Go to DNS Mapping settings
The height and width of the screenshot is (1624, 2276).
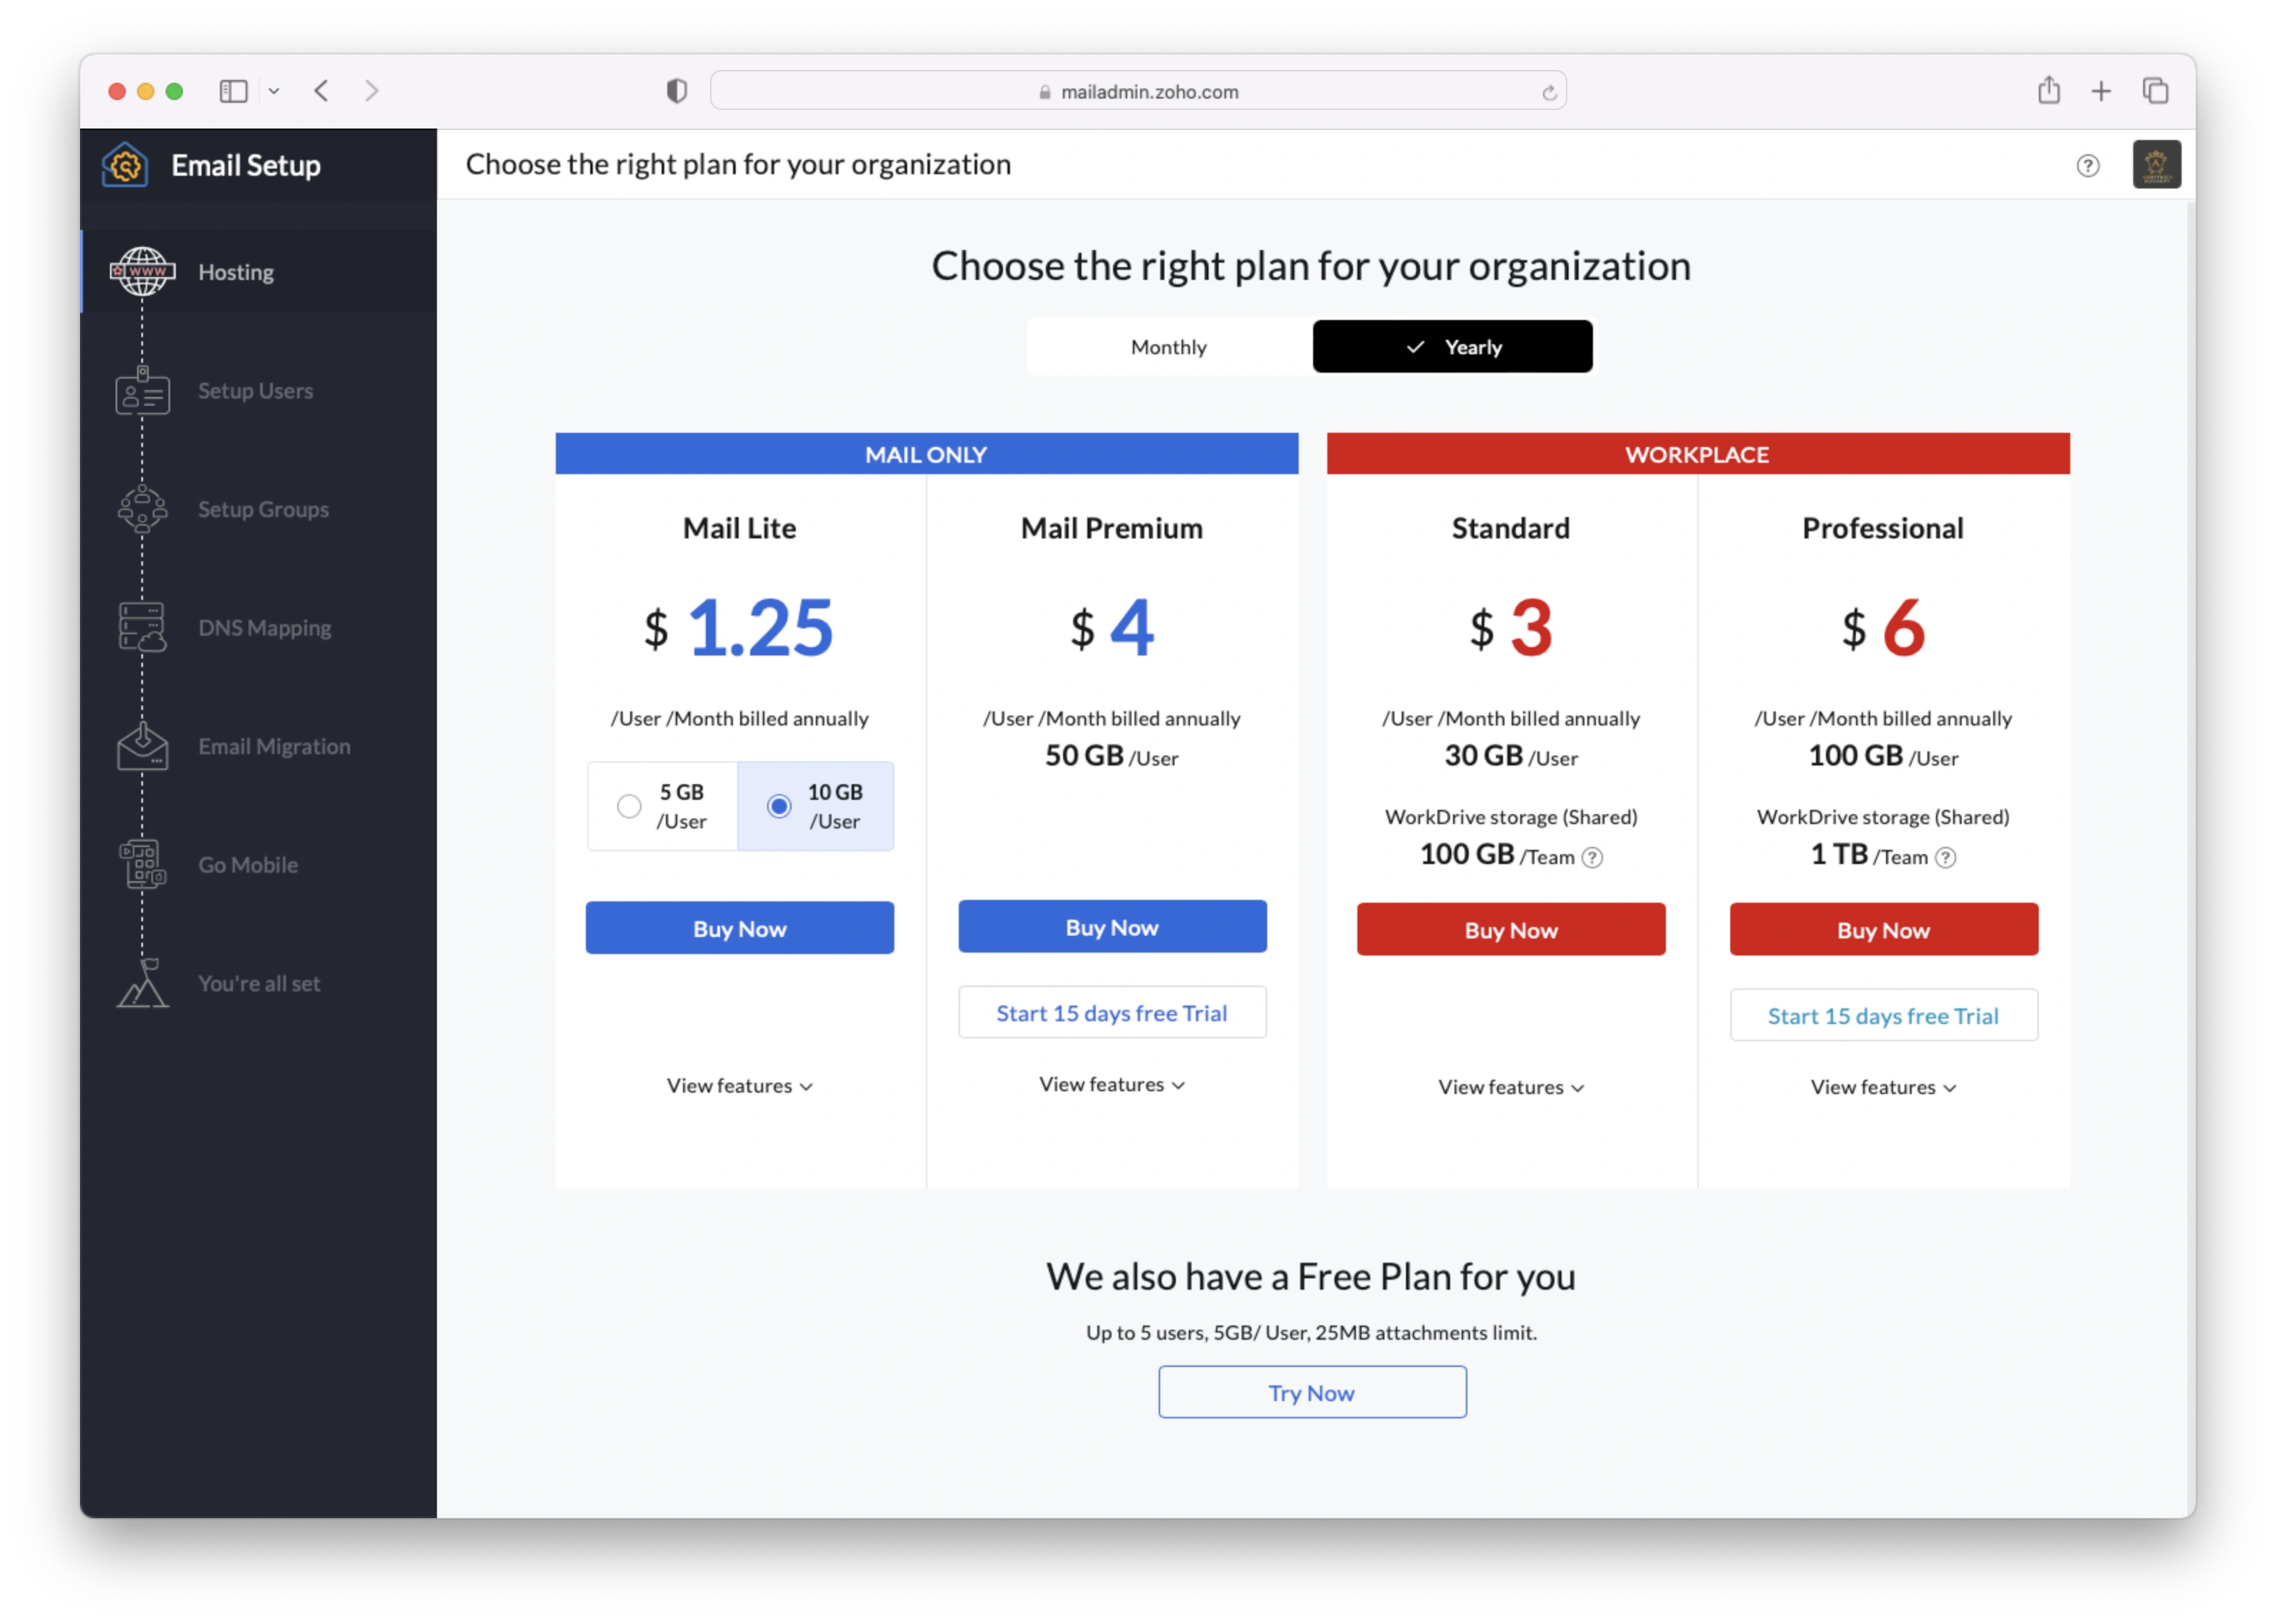tap(264, 627)
